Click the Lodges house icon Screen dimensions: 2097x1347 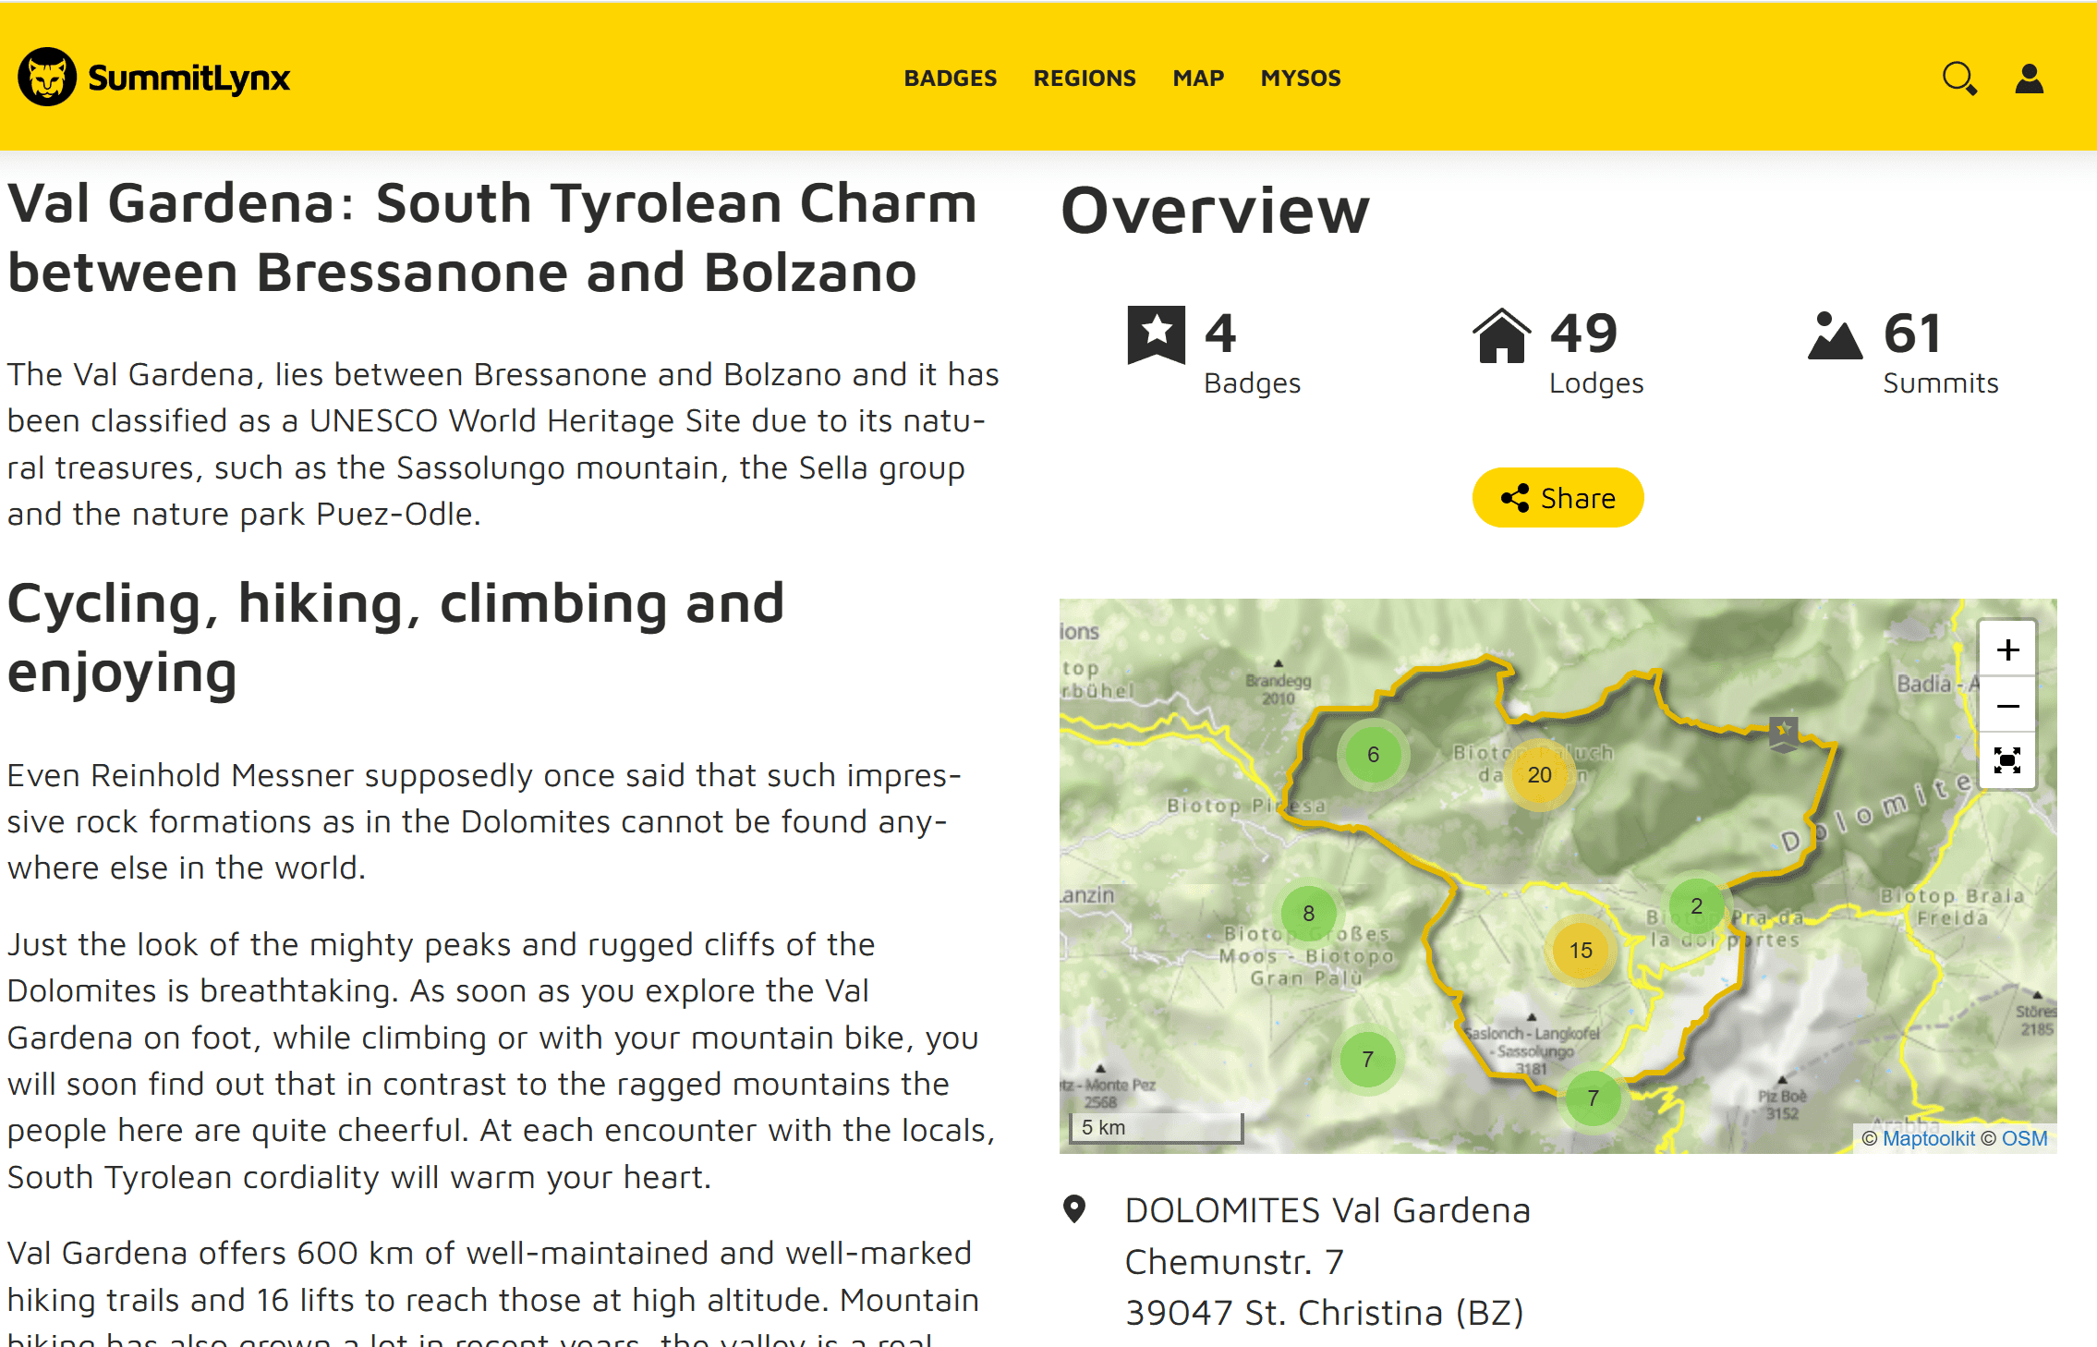1502,335
